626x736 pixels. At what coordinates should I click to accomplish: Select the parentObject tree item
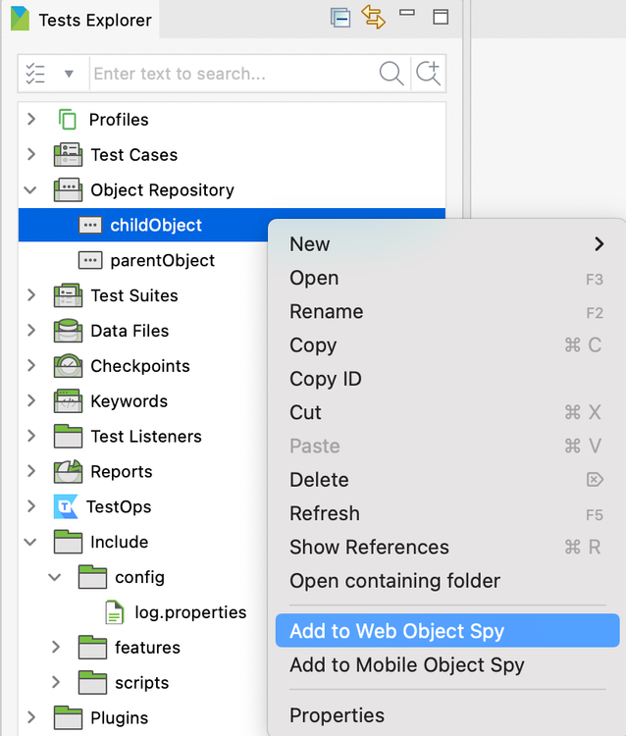point(162,260)
